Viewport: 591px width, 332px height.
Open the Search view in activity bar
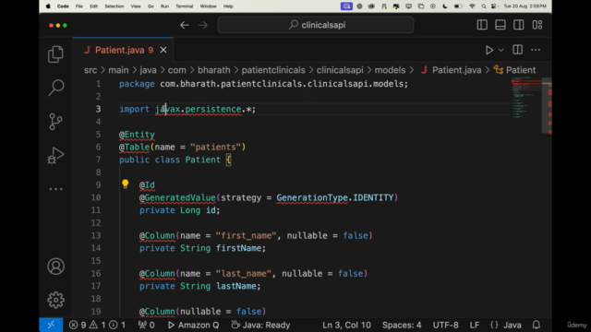(55, 88)
